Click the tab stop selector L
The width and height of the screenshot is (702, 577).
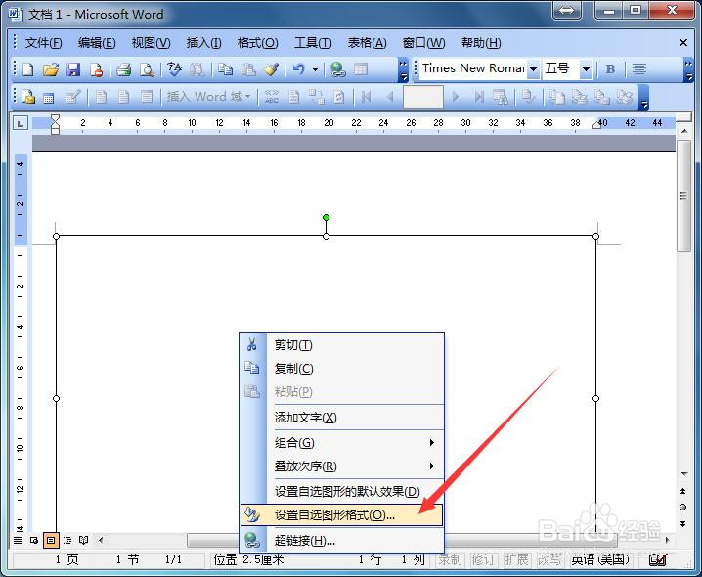tap(21, 123)
